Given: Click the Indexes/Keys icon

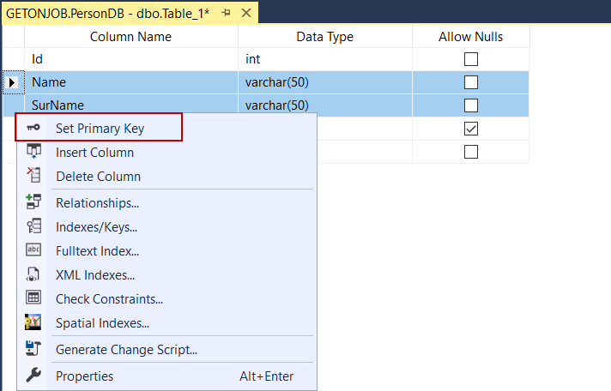Looking at the screenshot, I should [33, 227].
